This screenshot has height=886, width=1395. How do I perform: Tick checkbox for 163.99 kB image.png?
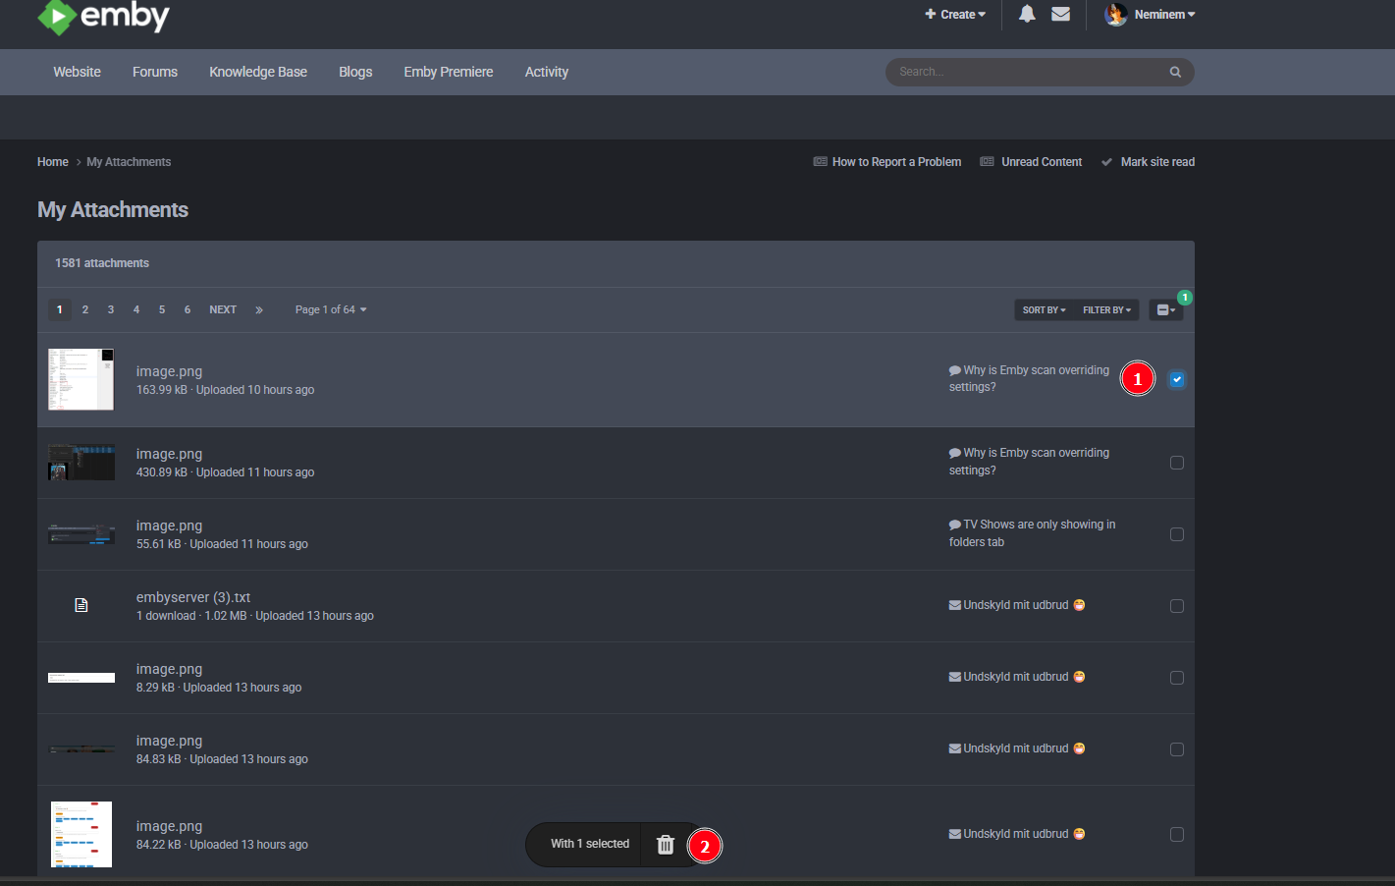tap(1177, 379)
